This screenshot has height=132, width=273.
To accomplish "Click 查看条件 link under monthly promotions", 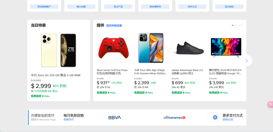I will coord(69,119).
